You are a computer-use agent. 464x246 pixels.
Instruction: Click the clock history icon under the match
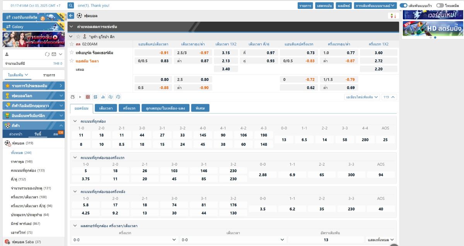pos(118,97)
